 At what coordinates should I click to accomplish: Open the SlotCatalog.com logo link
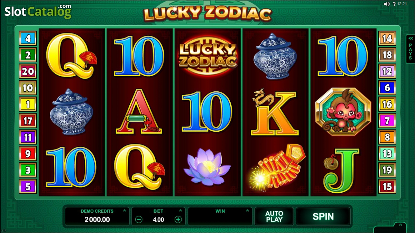click(38, 11)
